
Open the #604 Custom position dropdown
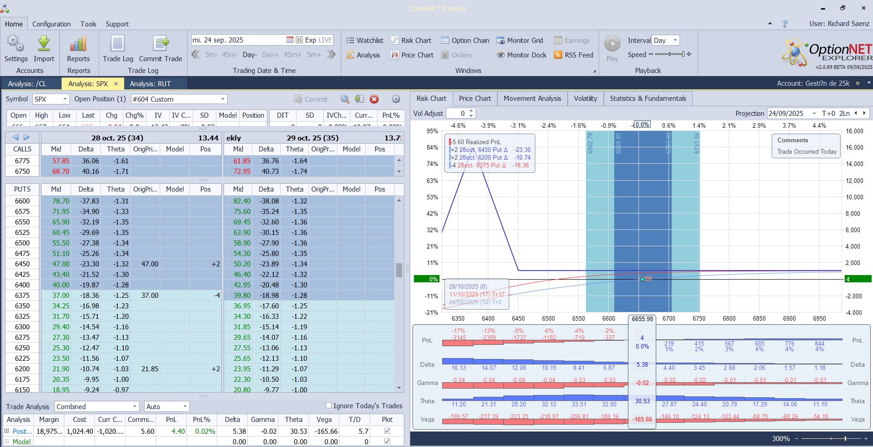[x=223, y=99]
